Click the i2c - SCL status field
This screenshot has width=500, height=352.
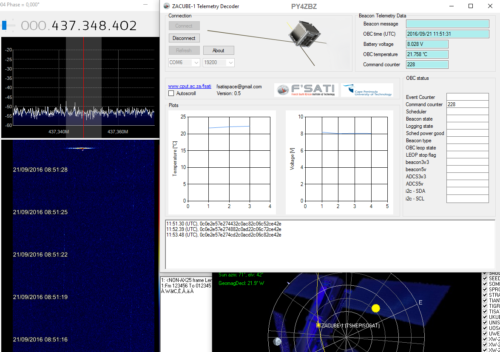click(x=468, y=198)
